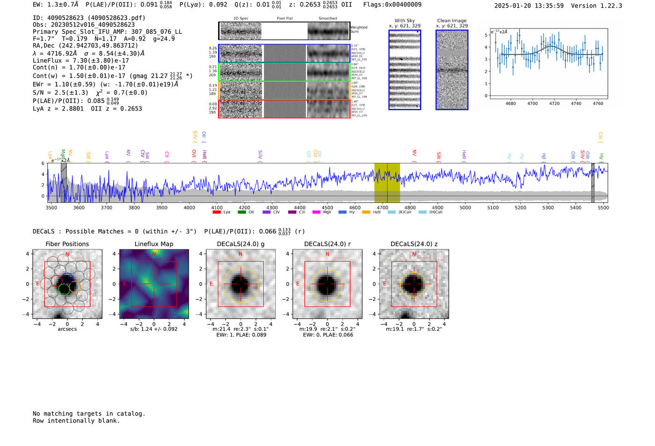Viewport: 655px width, 446px height.
Task: Click the Clean Image CCD cutout
Action: tap(452, 70)
